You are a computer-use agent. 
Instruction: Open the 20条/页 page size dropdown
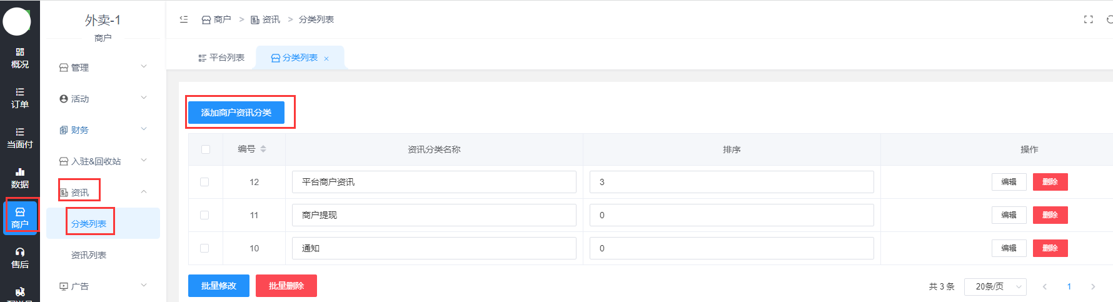pos(995,286)
